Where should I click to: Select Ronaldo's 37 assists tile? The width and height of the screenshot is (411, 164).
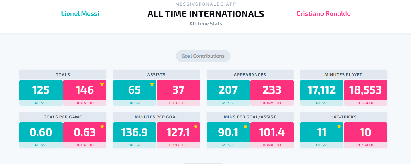[178, 90]
